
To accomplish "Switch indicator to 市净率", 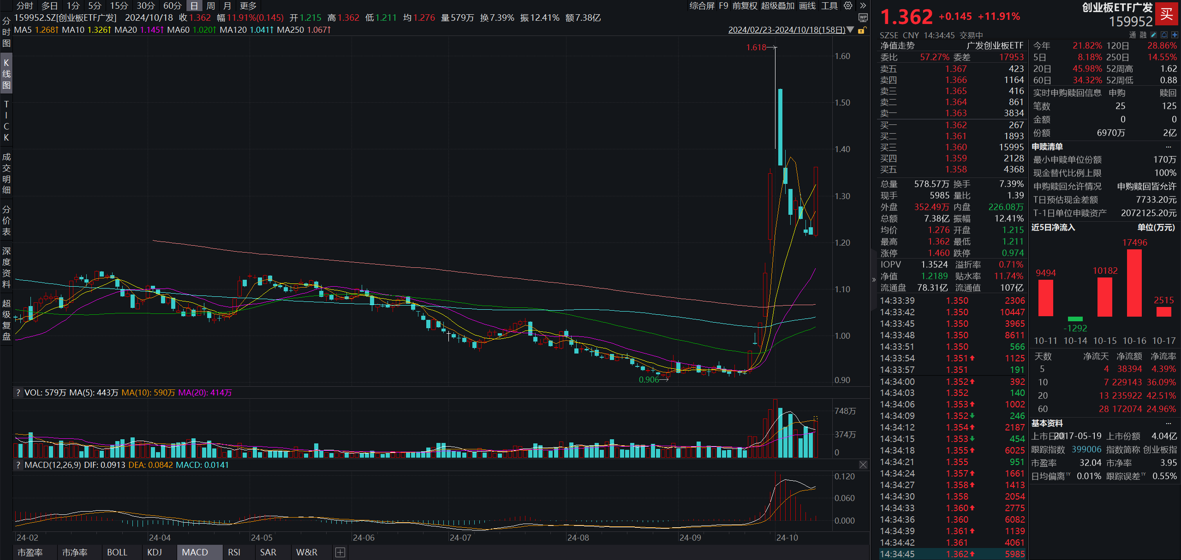I will click(75, 552).
